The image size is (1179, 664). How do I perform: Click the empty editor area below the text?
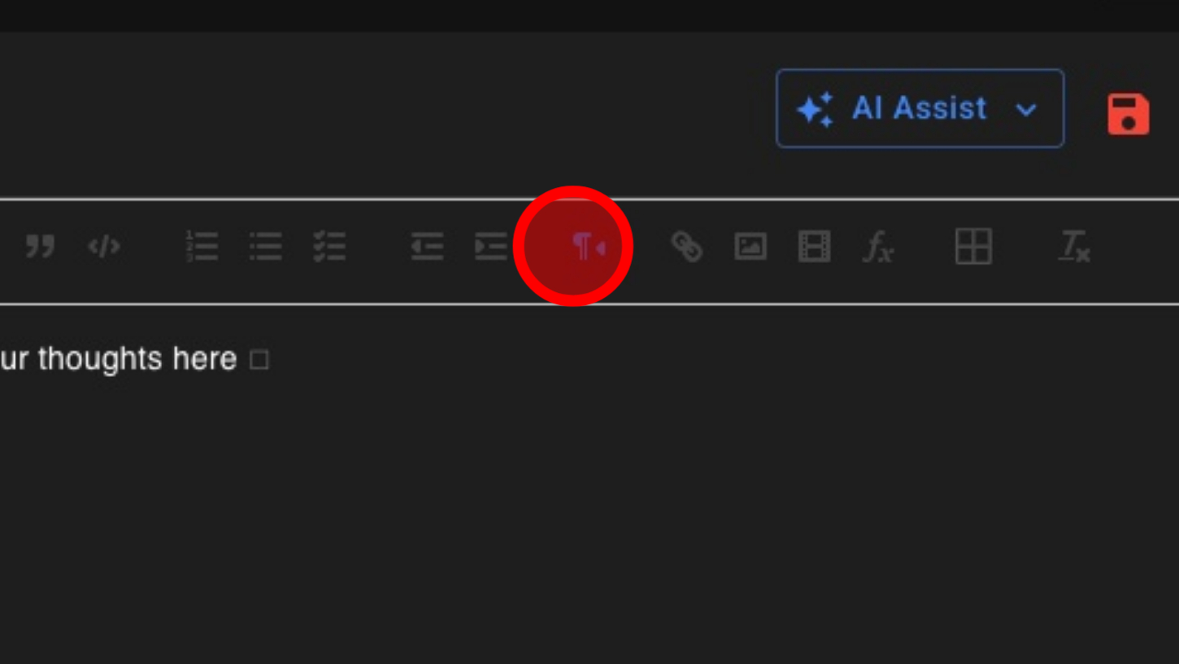tap(589, 521)
